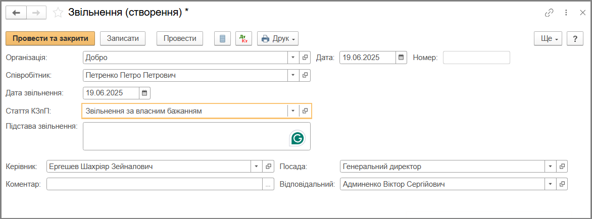The width and height of the screenshot is (592, 219).
Task: Open Адмиренко Віктор Сергійович card
Action: tap(562, 184)
